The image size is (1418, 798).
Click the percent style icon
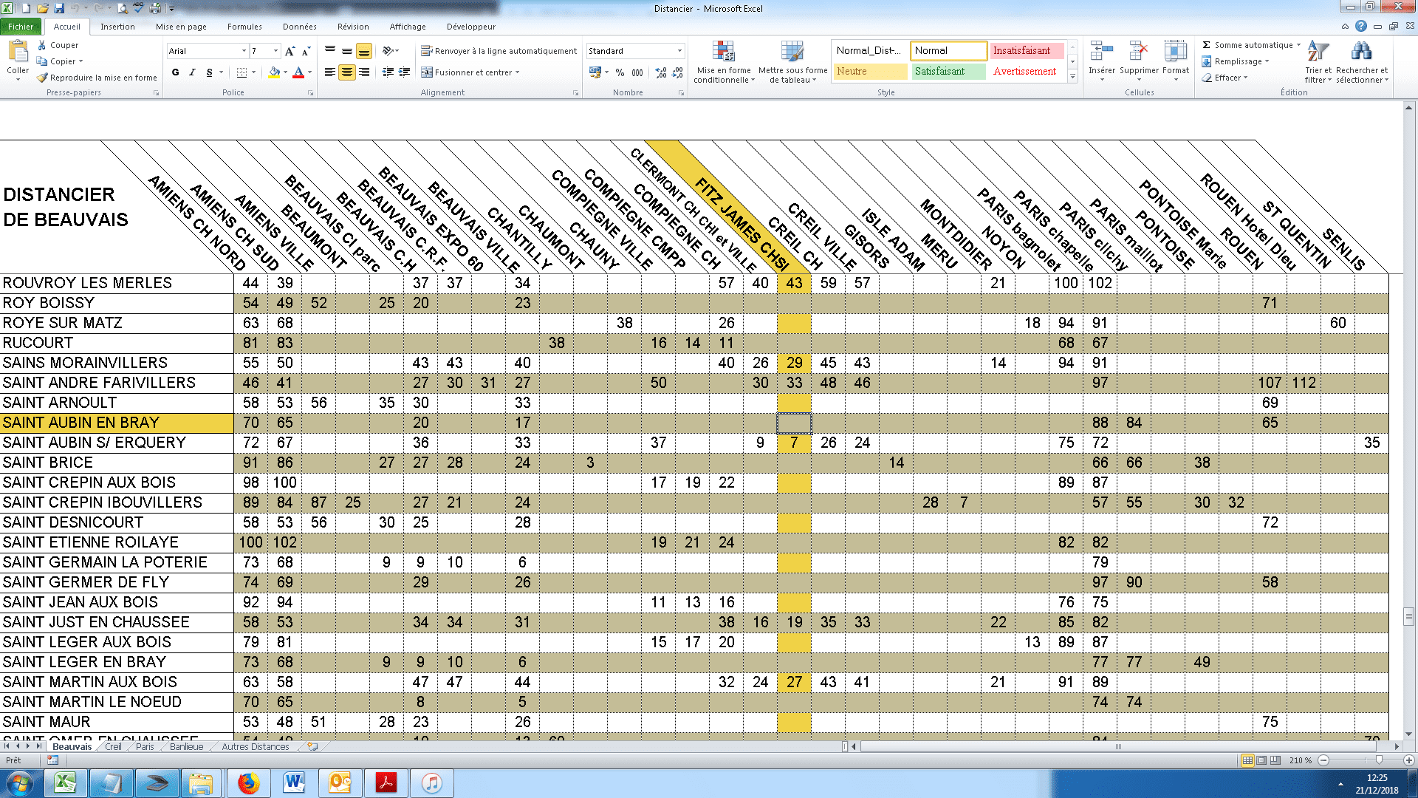[x=620, y=72]
